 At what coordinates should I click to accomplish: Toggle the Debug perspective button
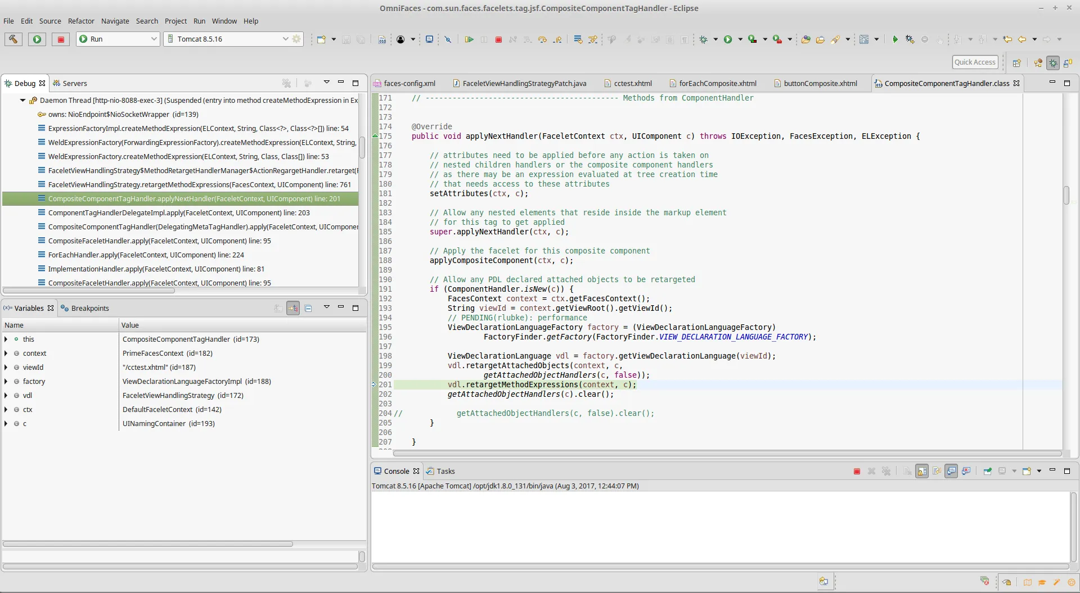pos(1053,62)
